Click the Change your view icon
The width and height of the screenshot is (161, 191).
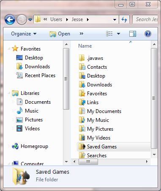point(109,34)
